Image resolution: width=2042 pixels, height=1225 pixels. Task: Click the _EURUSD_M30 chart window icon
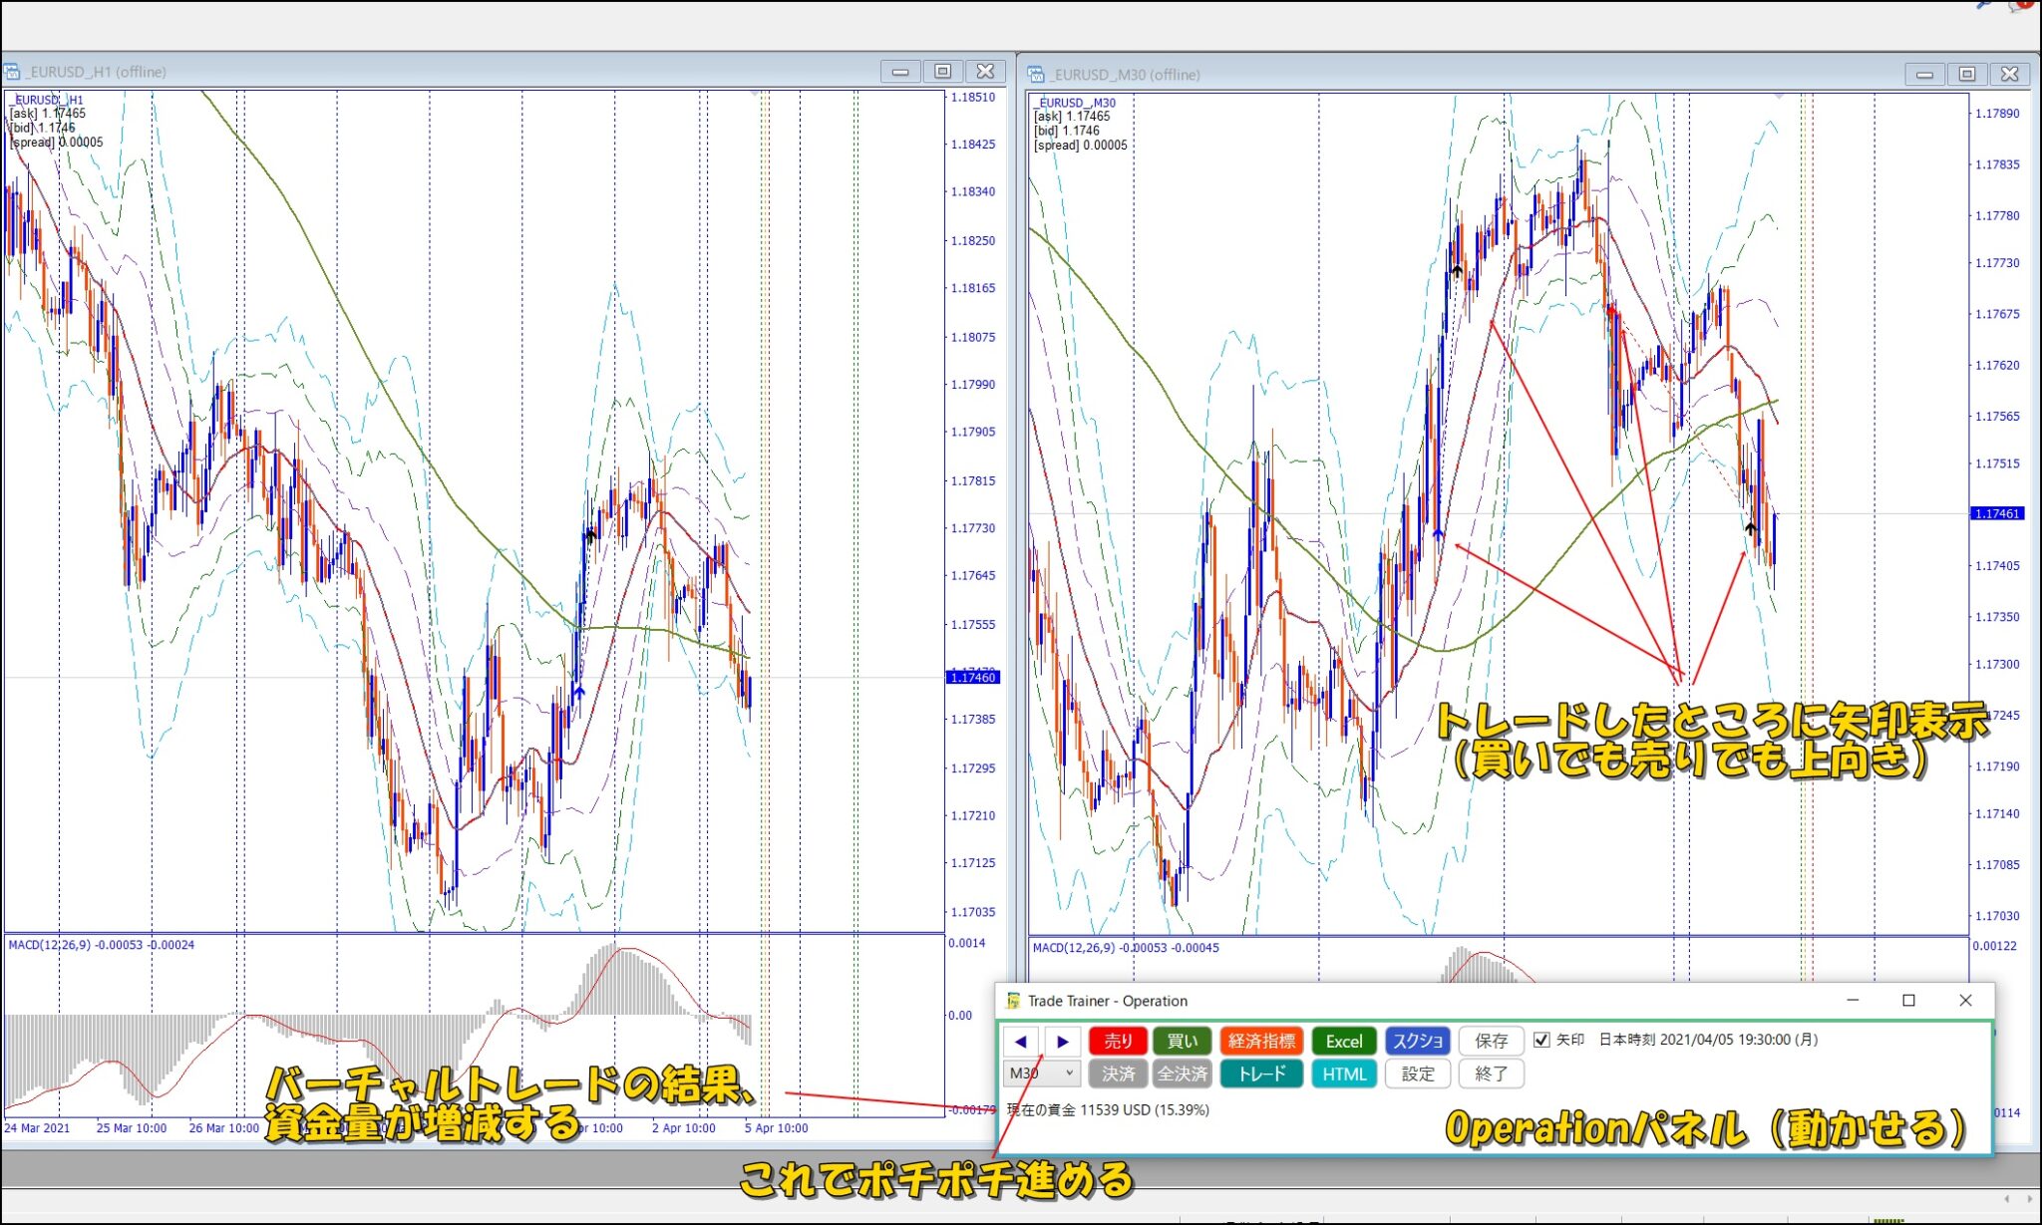pos(1037,75)
